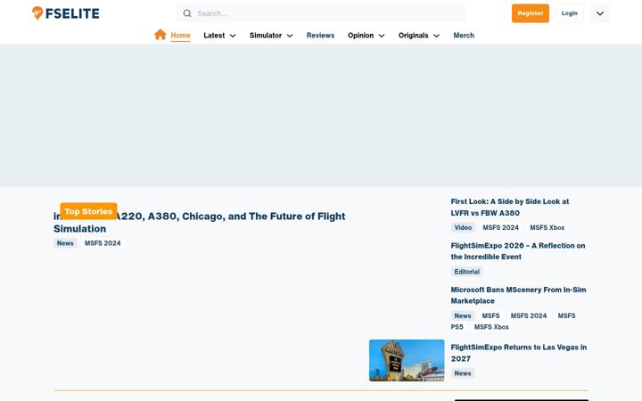Click MSFS 2024 tag beside Video
The image size is (642, 401).
(500, 227)
